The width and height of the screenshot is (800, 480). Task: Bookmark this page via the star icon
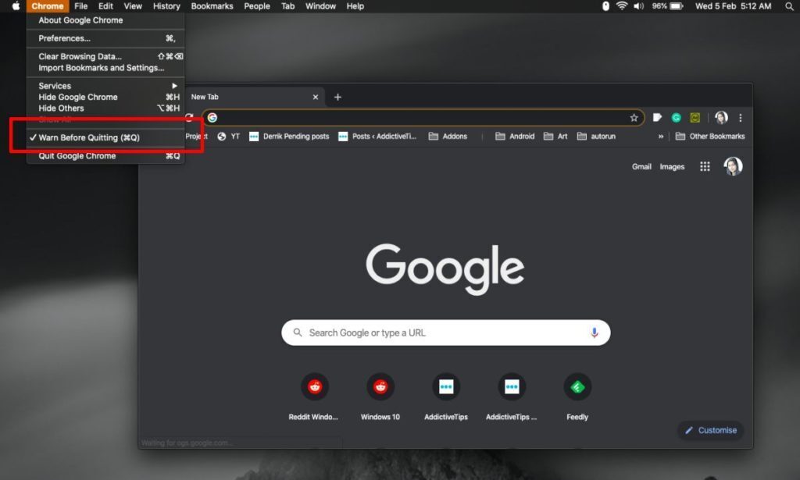tap(634, 118)
